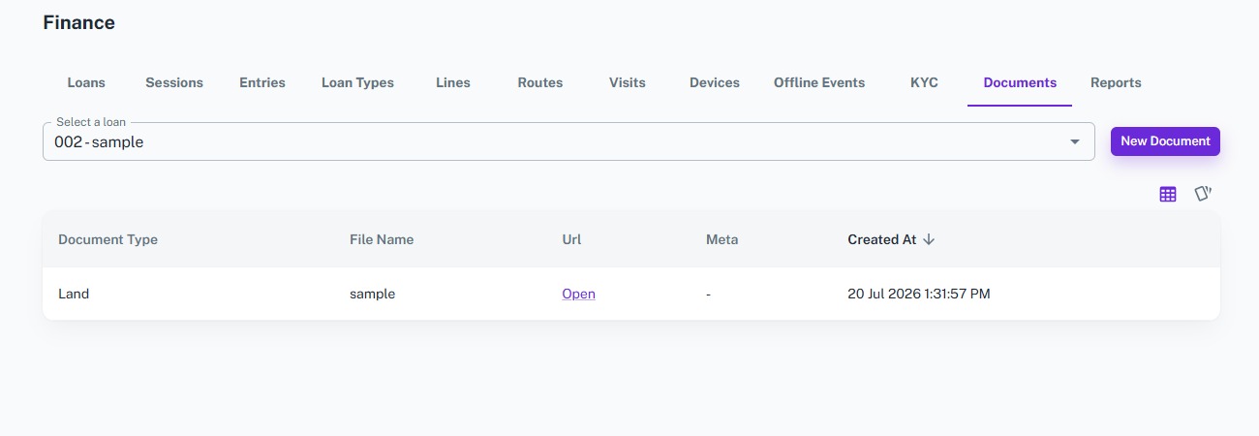The width and height of the screenshot is (1259, 436).
Task: Open the Loans tab
Action: click(x=86, y=82)
